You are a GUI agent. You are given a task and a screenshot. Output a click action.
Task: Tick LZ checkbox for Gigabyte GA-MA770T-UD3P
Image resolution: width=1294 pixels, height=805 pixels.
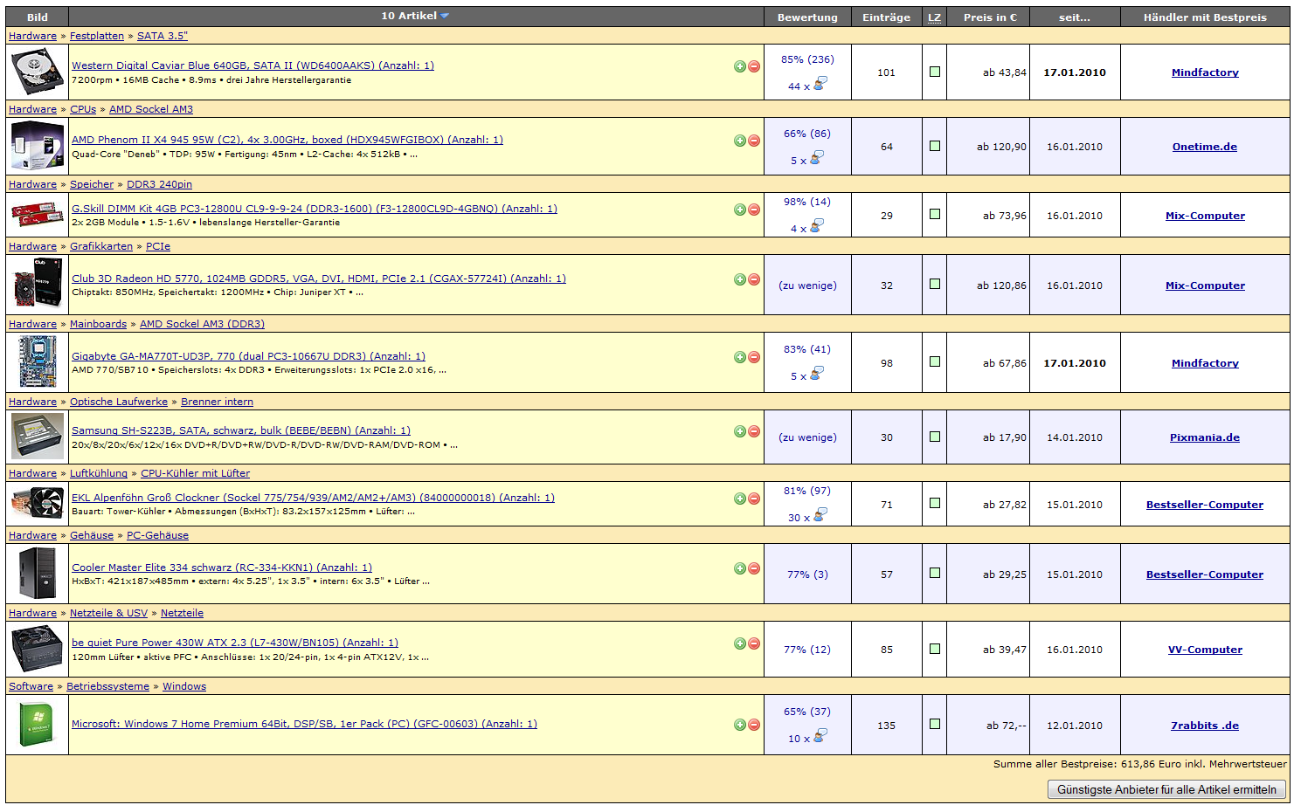(x=935, y=361)
